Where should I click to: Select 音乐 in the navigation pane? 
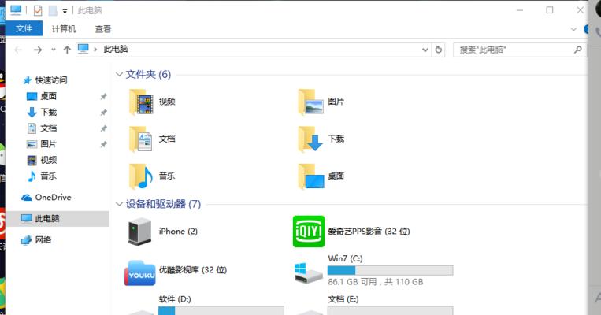click(42, 176)
